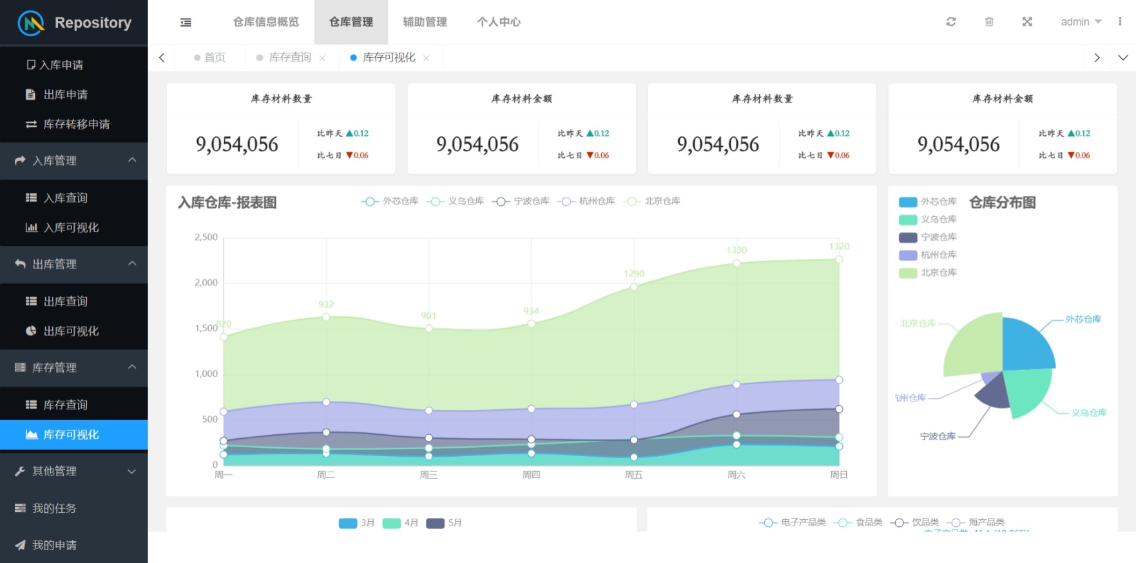This screenshot has height=563, width=1136.
Task: Click the 出库查询 list icon
Action: pyautogui.click(x=31, y=301)
